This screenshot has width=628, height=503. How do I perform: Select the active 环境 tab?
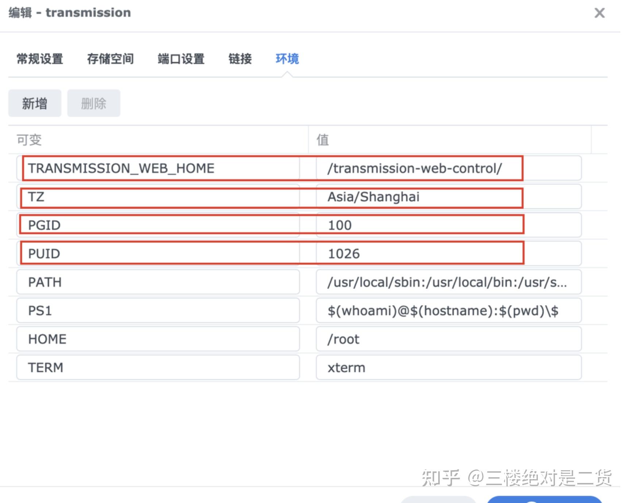click(287, 59)
